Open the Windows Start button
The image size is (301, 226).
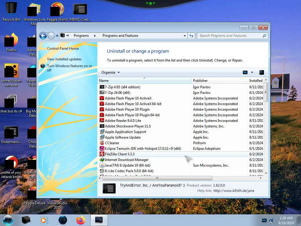8,220
